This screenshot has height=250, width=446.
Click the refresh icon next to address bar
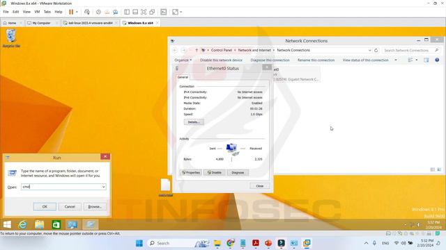tap(376, 50)
